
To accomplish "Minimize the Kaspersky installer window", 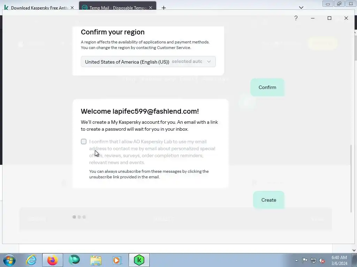I will pyautogui.click(x=313, y=18).
